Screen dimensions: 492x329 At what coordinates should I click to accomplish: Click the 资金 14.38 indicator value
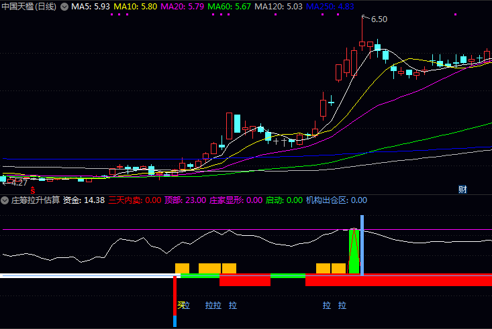click(83, 200)
